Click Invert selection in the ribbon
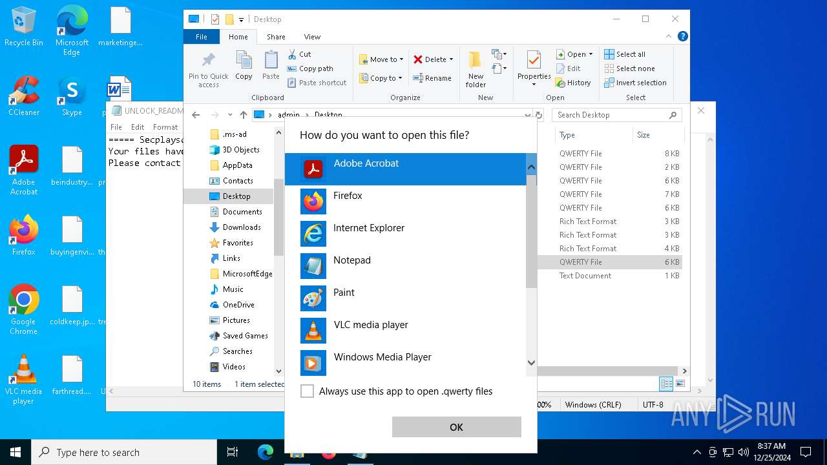827x465 pixels. 636,83
